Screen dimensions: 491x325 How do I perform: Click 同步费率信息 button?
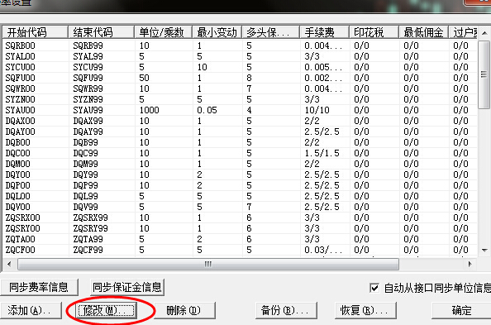click(39, 287)
